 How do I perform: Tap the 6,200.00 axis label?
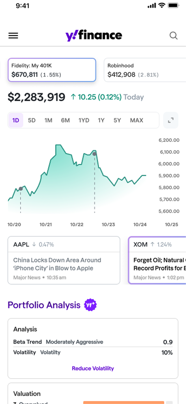coord(169,140)
